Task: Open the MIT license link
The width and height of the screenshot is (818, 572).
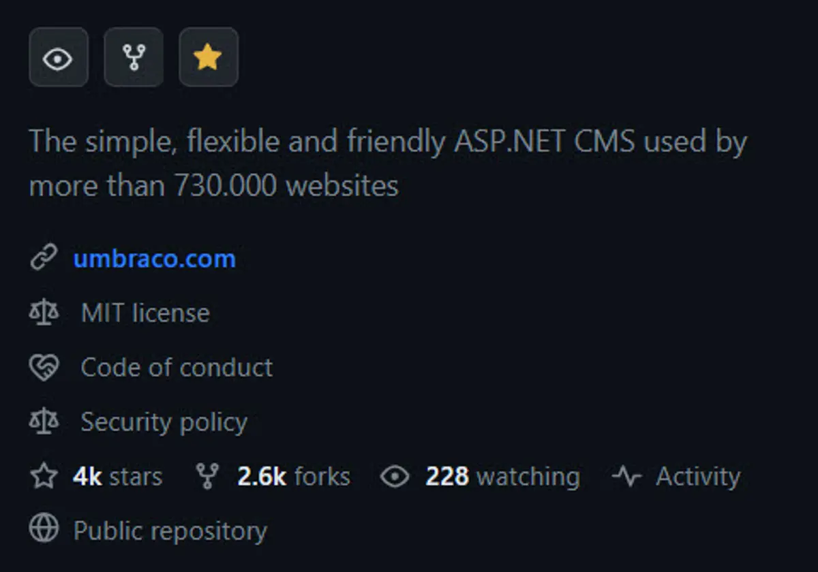Action: coord(145,313)
